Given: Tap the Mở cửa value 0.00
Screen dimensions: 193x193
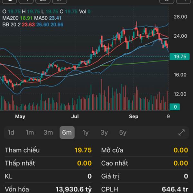Looking at the screenshot, I should [181, 150].
